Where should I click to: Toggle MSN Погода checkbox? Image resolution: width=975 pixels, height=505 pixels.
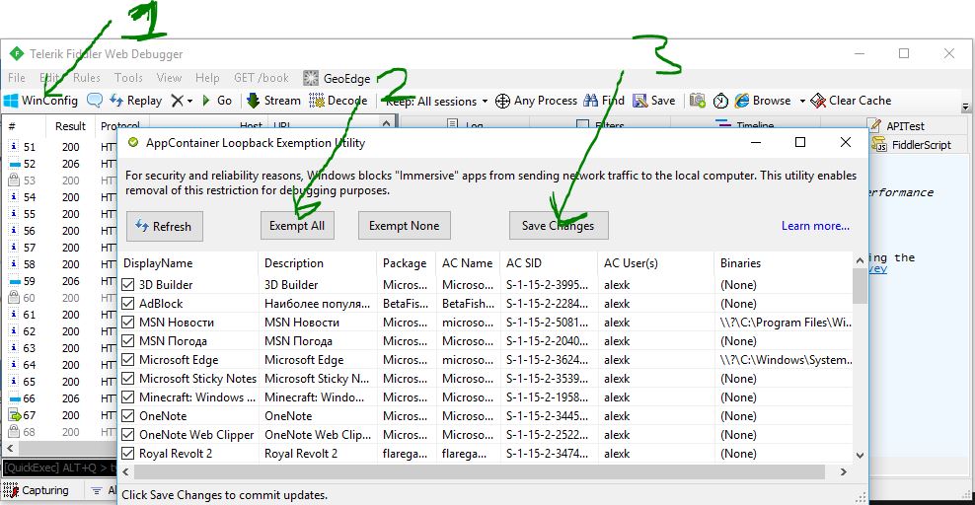128,341
